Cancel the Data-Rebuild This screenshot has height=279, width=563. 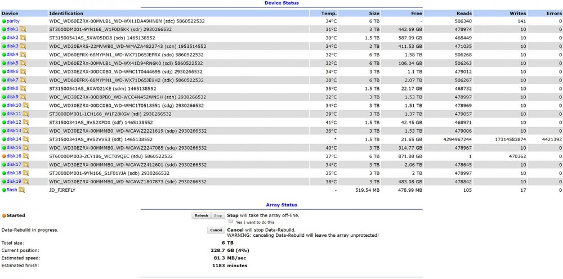216,230
